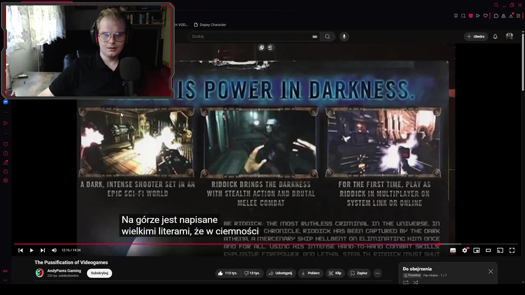This screenshot has width=525, height=295.
Task: Mute the video volume speaker
Action: coord(54,250)
